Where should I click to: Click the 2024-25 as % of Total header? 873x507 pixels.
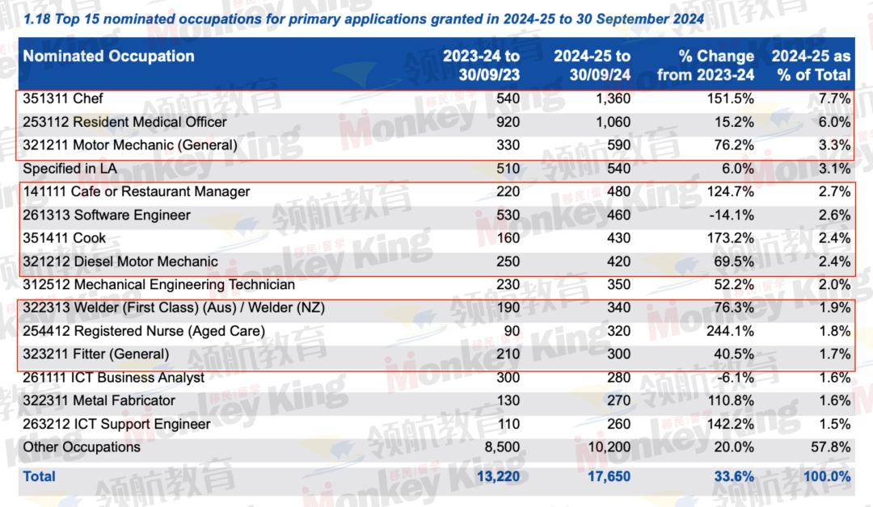(811, 65)
